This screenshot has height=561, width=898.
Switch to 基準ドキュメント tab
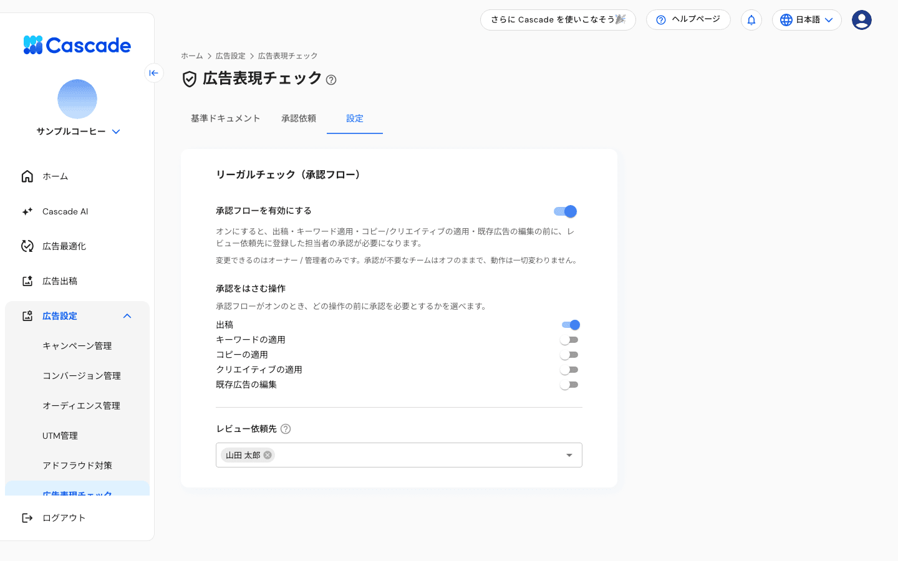(x=226, y=118)
